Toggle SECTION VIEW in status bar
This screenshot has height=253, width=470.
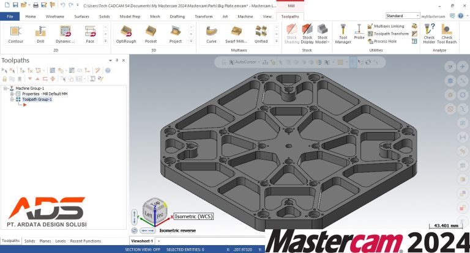click(143, 249)
